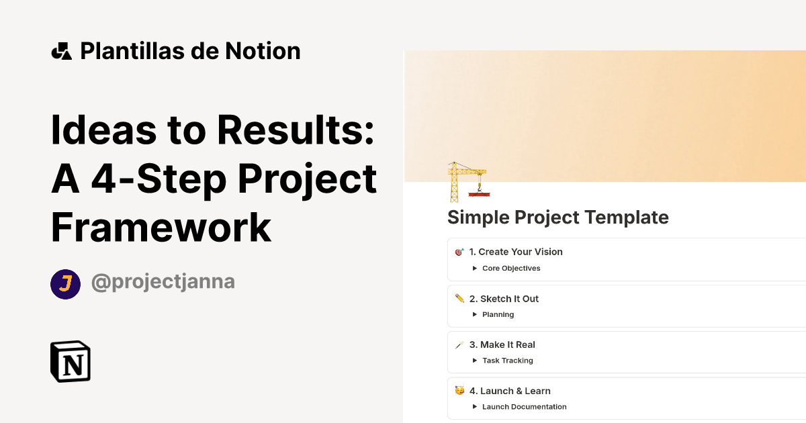Open the @projectjanna profile link
This screenshot has width=806, height=423.
(163, 281)
